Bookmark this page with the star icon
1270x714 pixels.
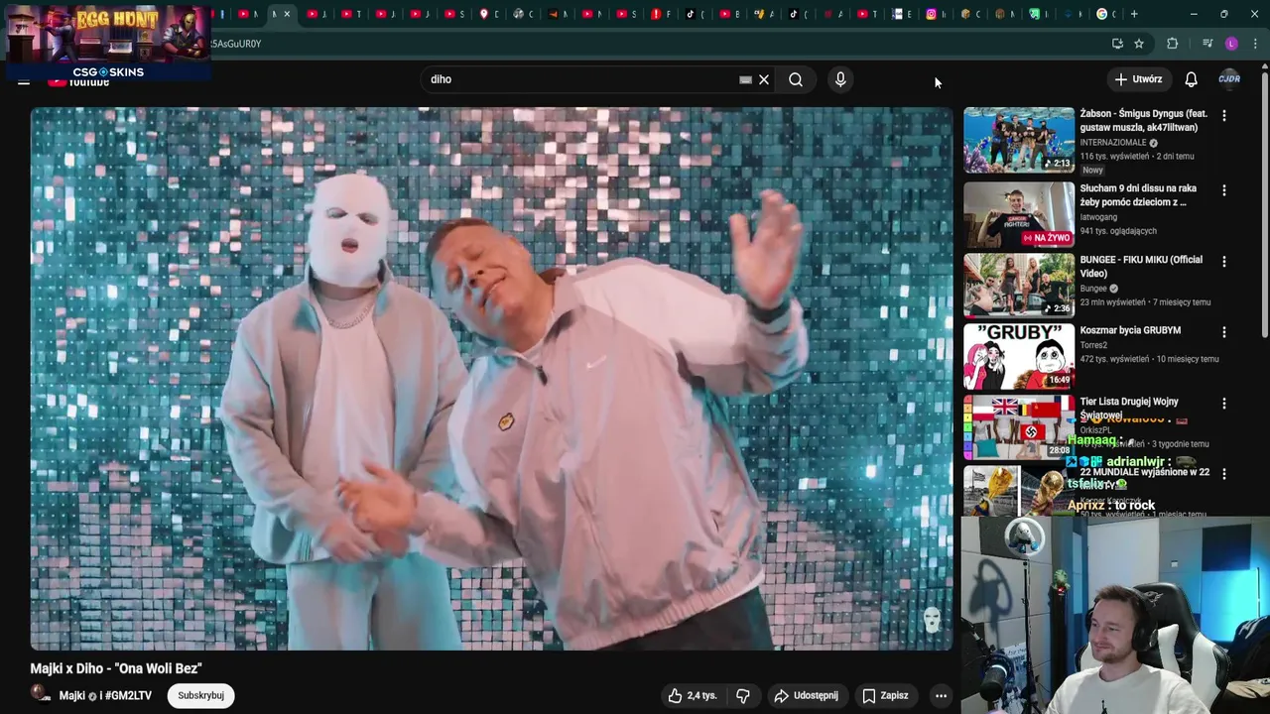(x=1139, y=44)
